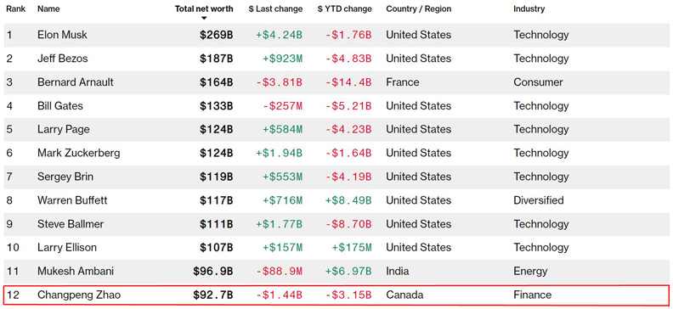Click the Country / Region column header

coord(418,9)
